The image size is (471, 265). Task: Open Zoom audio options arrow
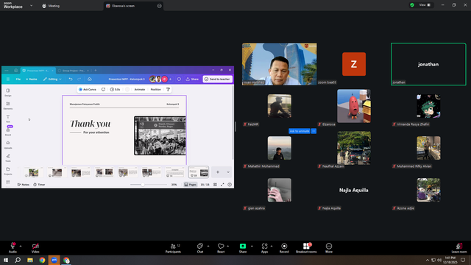tap(21, 246)
